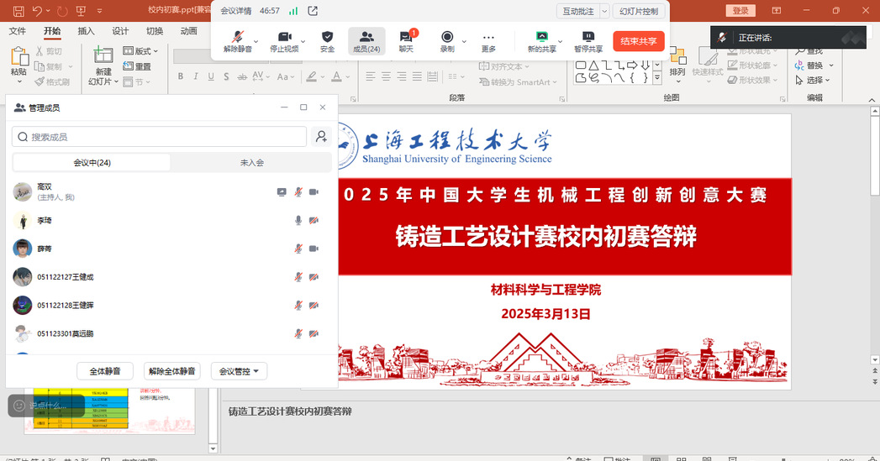The width and height of the screenshot is (880, 461).
Task: Switch to the 未入会 tab
Action: coord(252,163)
